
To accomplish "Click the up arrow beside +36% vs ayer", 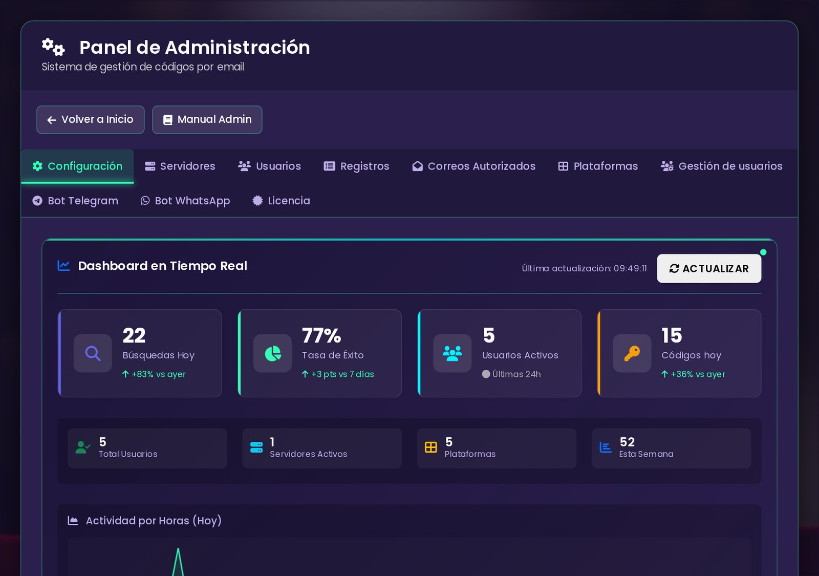I will 664,374.
